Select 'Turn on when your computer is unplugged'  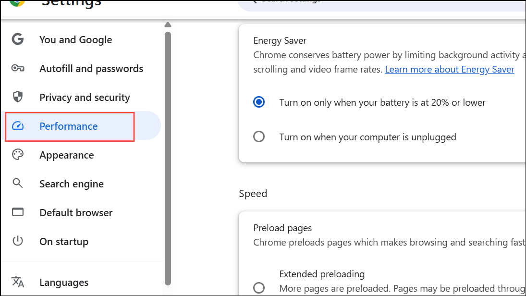[259, 137]
